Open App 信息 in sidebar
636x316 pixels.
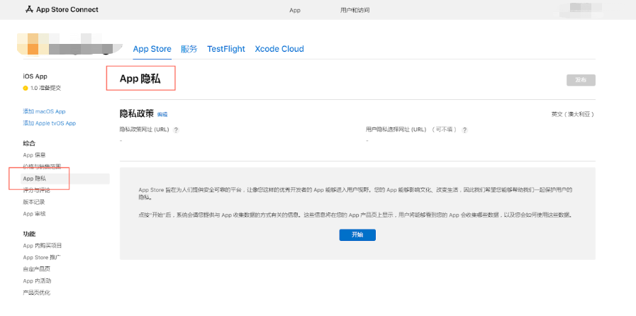[34, 154]
